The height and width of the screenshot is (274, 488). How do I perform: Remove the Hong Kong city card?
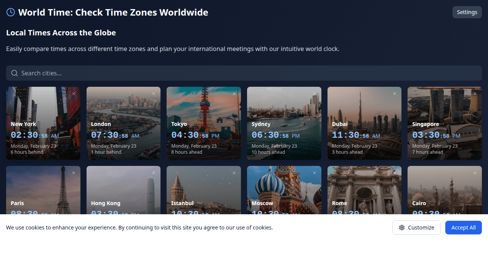(x=154, y=173)
